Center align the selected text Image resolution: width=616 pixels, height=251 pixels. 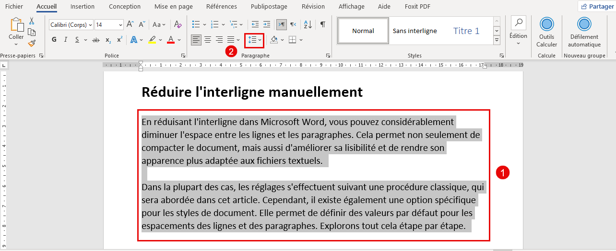(208, 40)
